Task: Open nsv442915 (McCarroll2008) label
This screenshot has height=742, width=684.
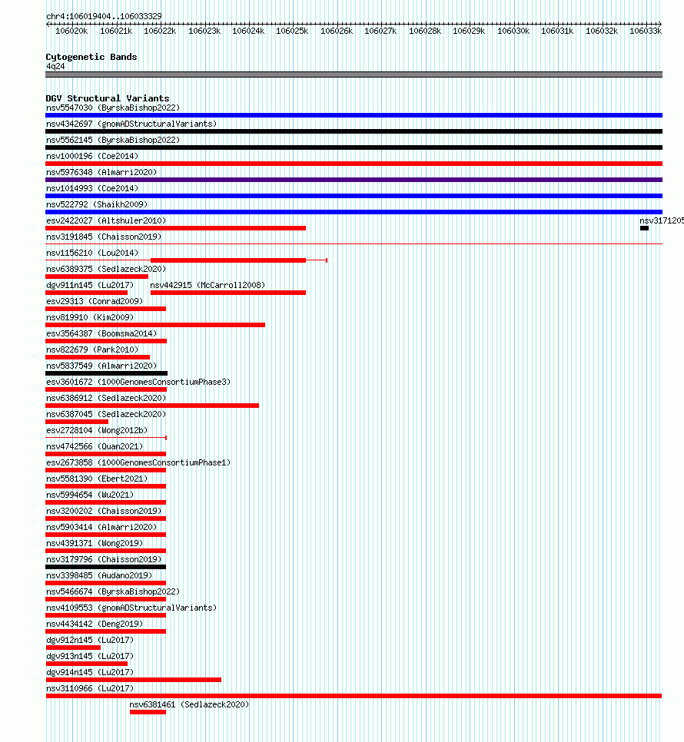Action: point(208,285)
